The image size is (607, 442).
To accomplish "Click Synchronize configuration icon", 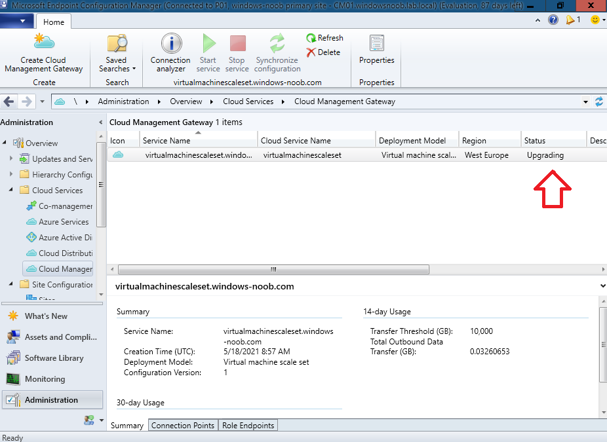I will click(277, 43).
